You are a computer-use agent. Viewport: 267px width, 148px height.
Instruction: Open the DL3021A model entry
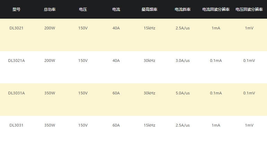pyautogui.click(x=16, y=61)
